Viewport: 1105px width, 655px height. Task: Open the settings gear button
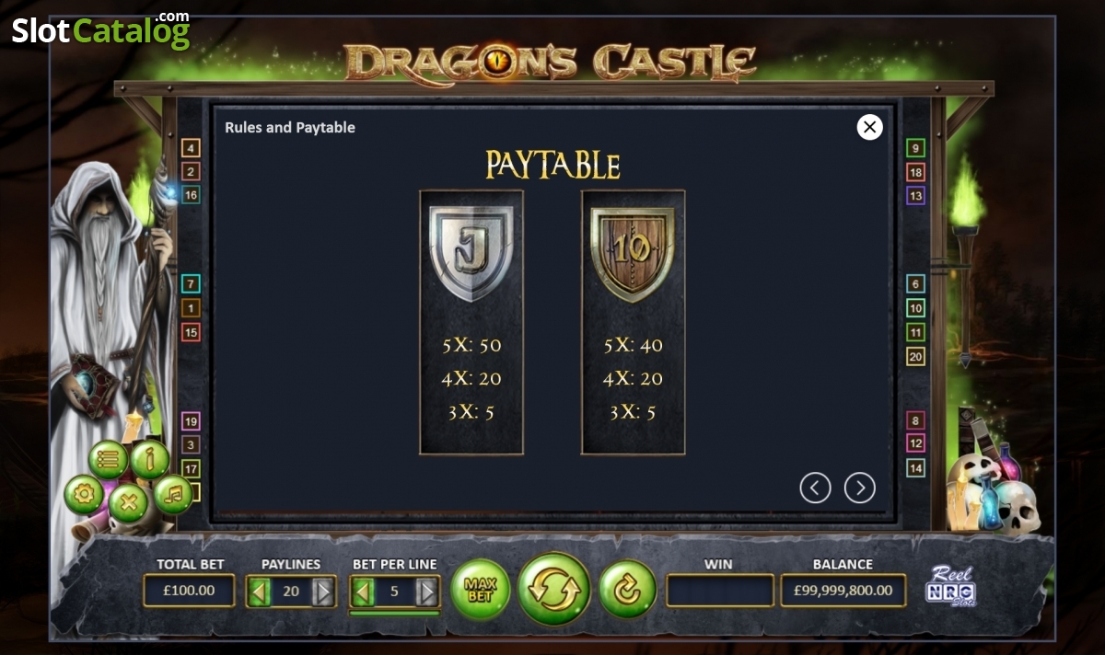[x=84, y=495]
